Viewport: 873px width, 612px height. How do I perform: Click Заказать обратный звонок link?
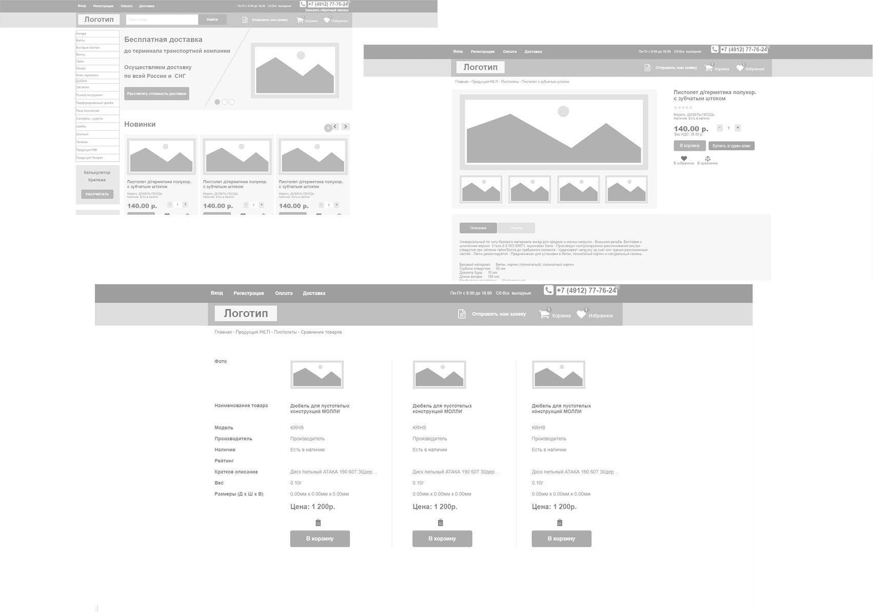(327, 10)
